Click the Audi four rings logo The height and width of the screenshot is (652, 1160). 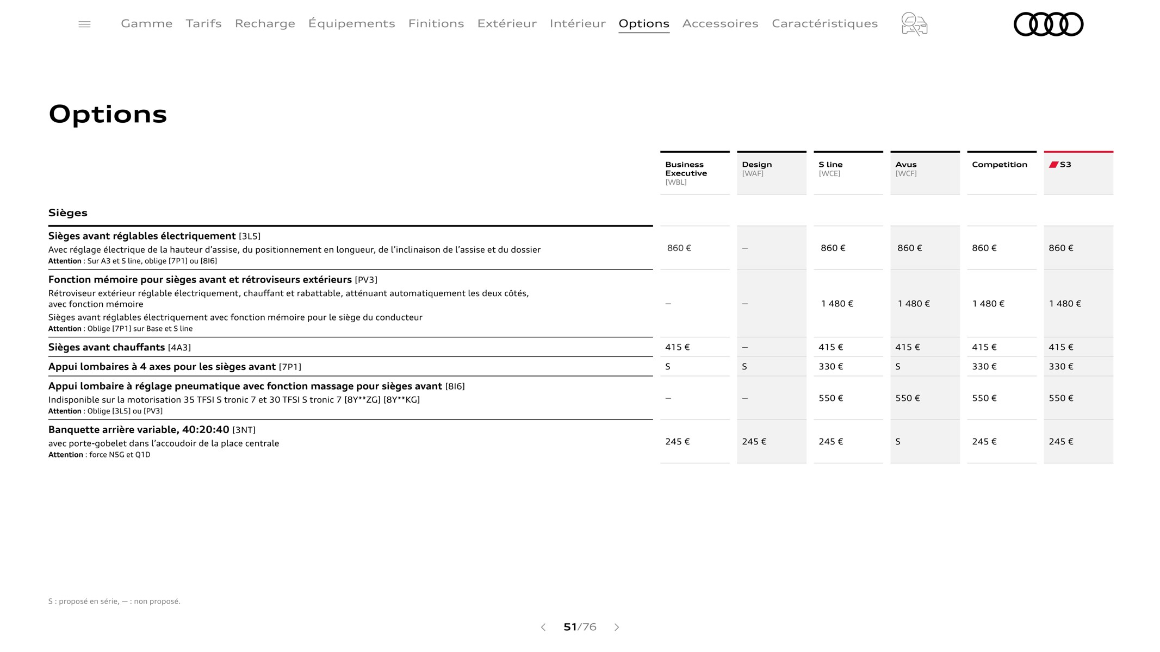pyautogui.click(x=1049, y=24)
